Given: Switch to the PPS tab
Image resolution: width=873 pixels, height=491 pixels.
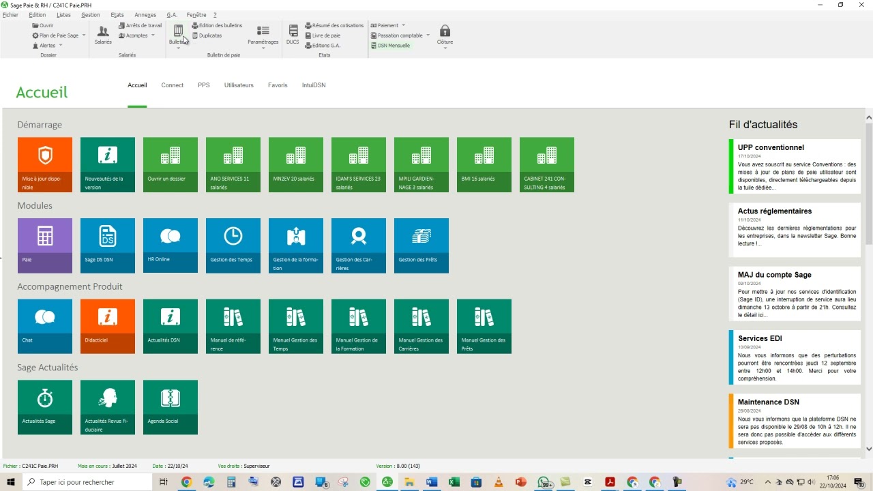Looking at the screenshot, I should coord(204,85).
